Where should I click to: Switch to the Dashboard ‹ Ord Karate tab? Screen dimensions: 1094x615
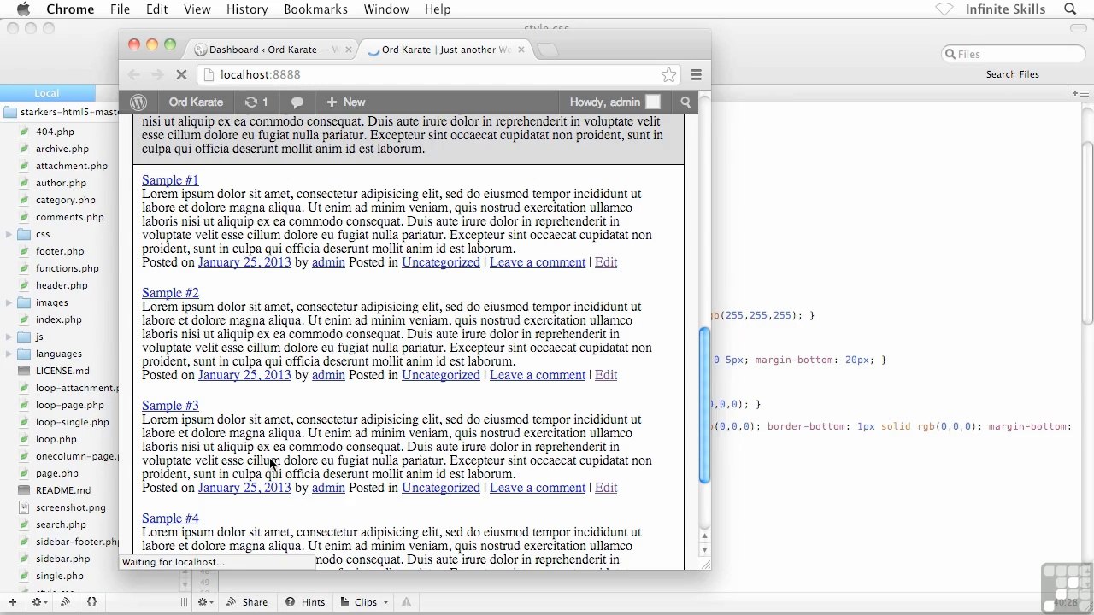coord(272,50)
